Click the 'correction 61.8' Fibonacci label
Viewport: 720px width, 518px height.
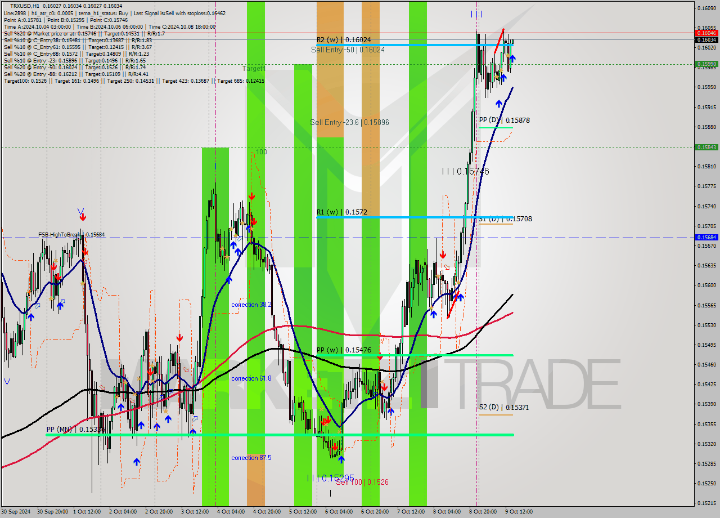coord(251,378)
